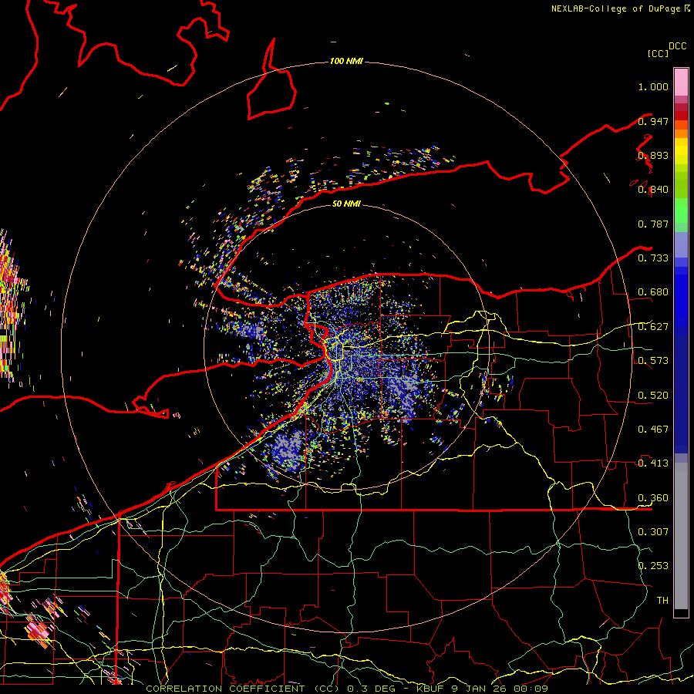Click the 0.3 DEG elevation text
Viewport: 694px width, 694px height.
click(372, 689)
